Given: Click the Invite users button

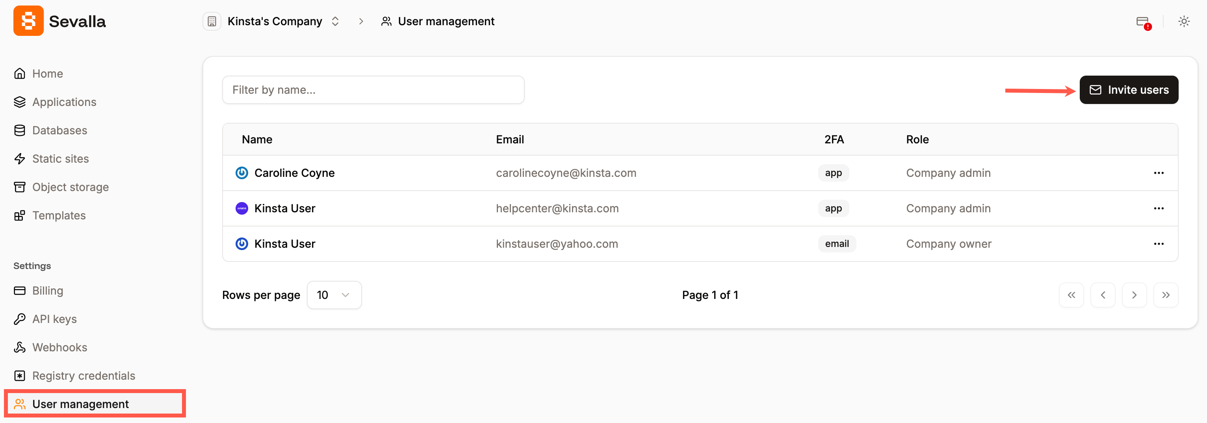Looking at the screenshot, I should point(1129,89).
